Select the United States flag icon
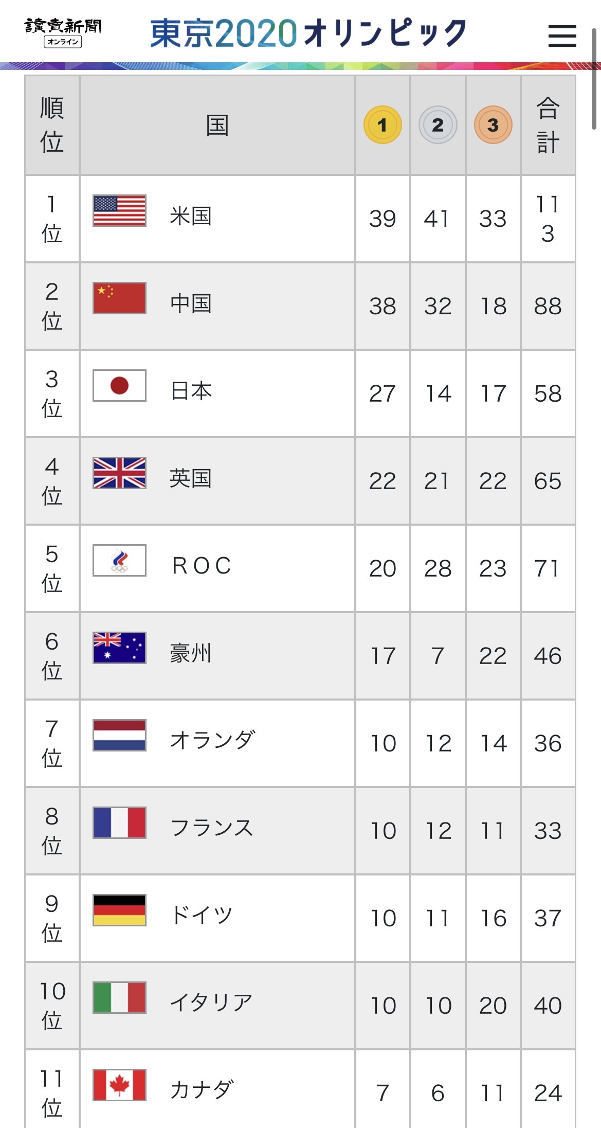 click(119, 210)
